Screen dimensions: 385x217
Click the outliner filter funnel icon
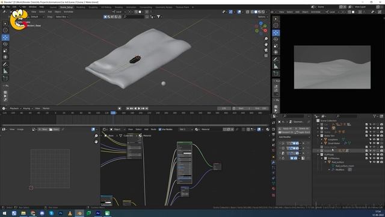point(374,116)
